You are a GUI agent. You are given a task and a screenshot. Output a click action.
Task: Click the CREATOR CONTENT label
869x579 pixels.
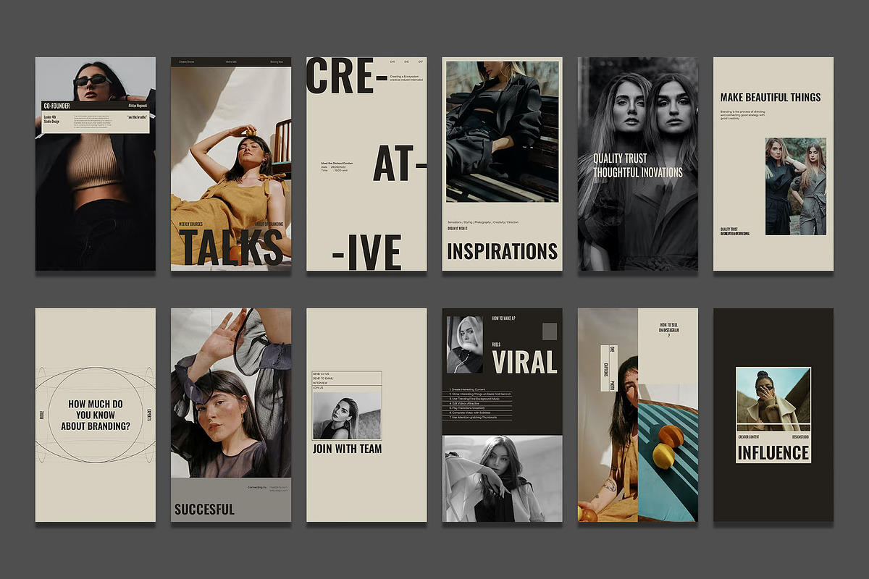(747, 437)
